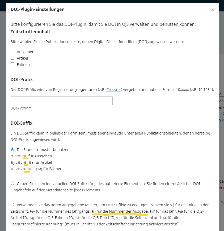Open the Crossref link
This screenshot has width=224, height=231.
113,90
